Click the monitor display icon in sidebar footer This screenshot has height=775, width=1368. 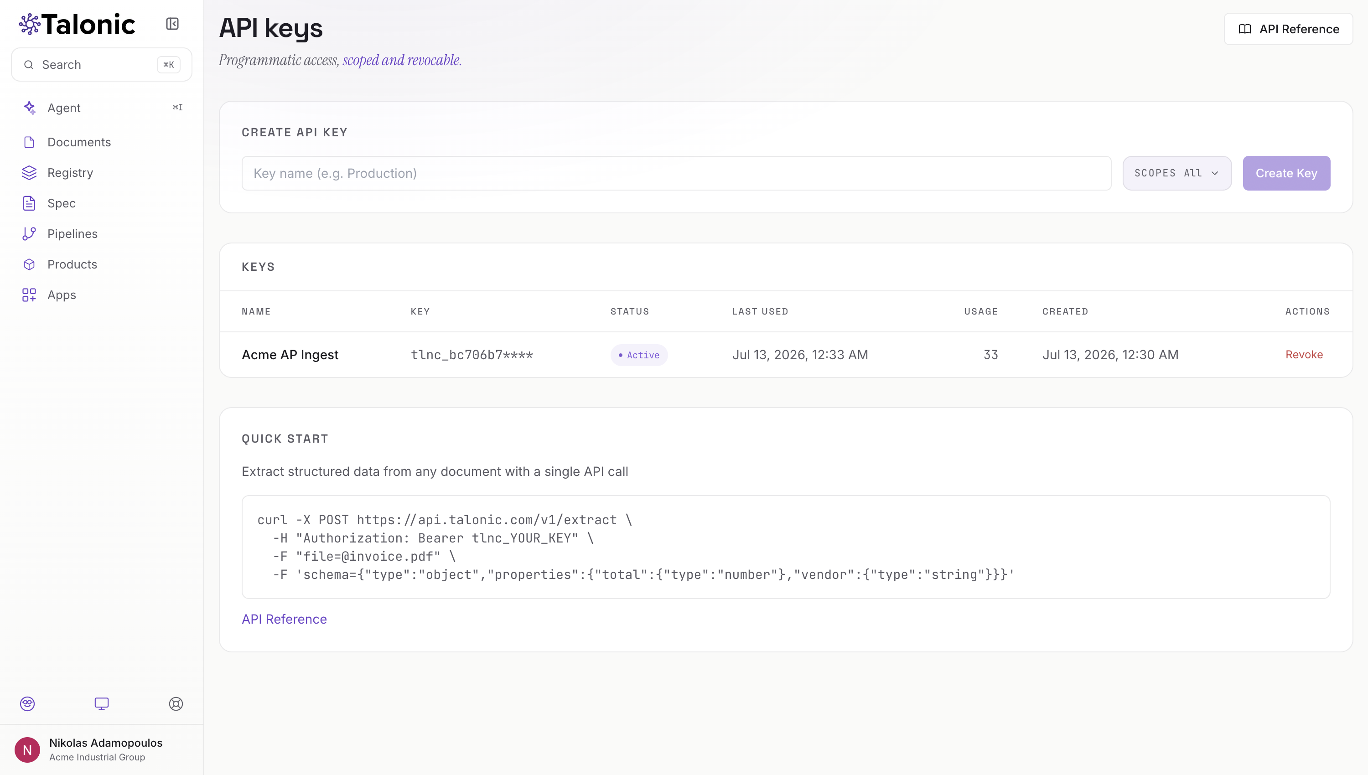102,704
